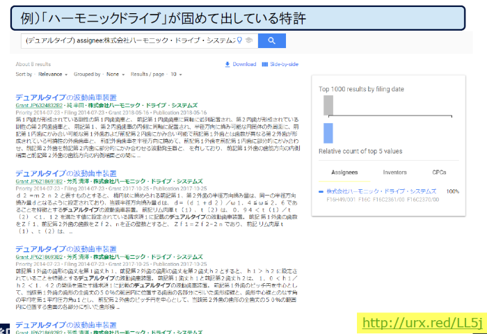Click the Download arrow icon
Image resolution: width=487 pixels, height=334 pixels.
coord(227,64)
